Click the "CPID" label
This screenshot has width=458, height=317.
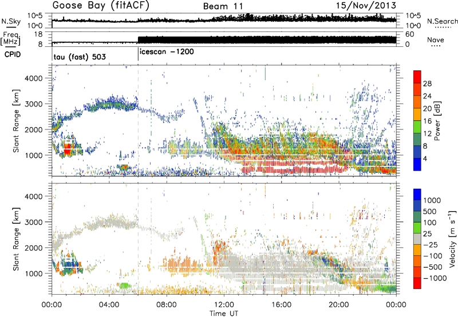12,54
